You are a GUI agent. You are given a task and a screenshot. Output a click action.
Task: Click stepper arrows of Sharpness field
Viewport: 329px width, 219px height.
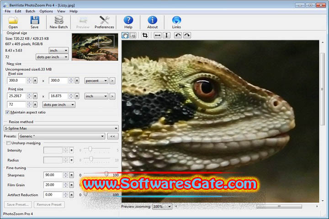pyautogui.click(x=66, y=175)
